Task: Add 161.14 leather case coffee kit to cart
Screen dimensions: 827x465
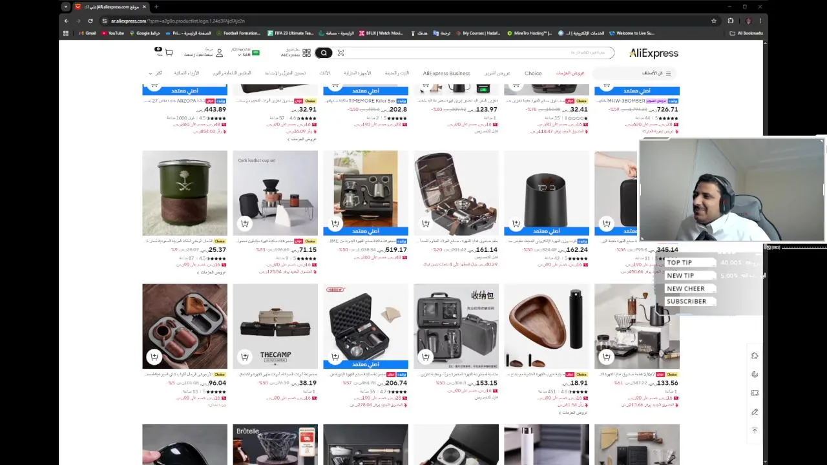Action: coord(426,223)
